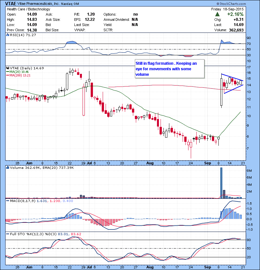Click the Health Care / Biotechnology sector text
The image size is (260, 270).
[x=28, y=9]
